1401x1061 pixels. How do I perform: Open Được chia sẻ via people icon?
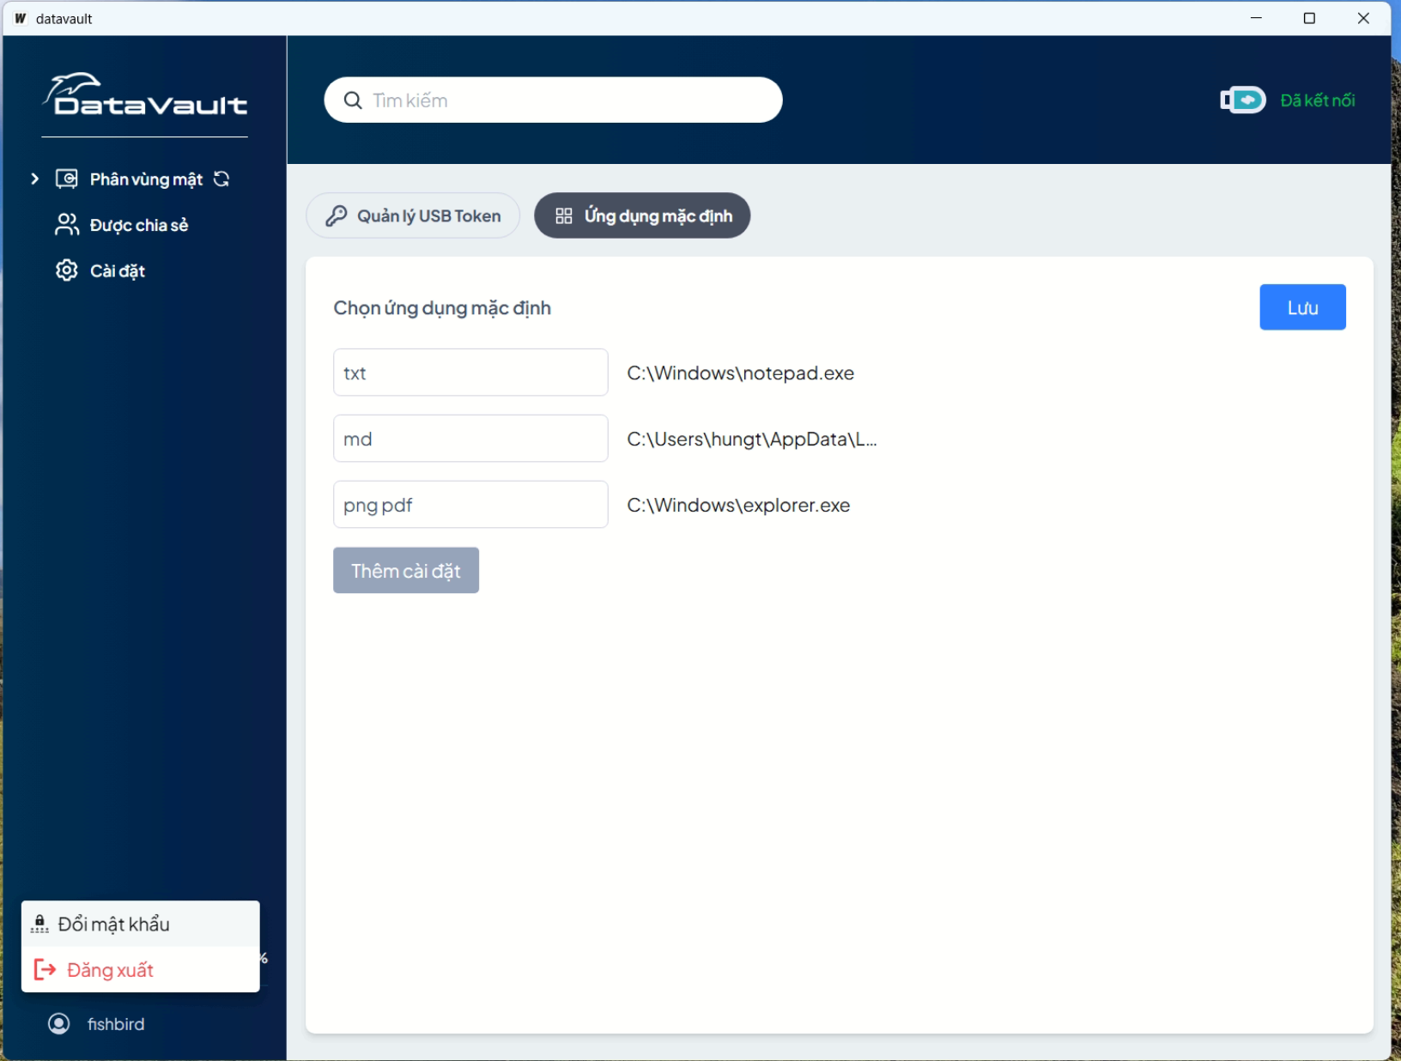tap(66, 225)
